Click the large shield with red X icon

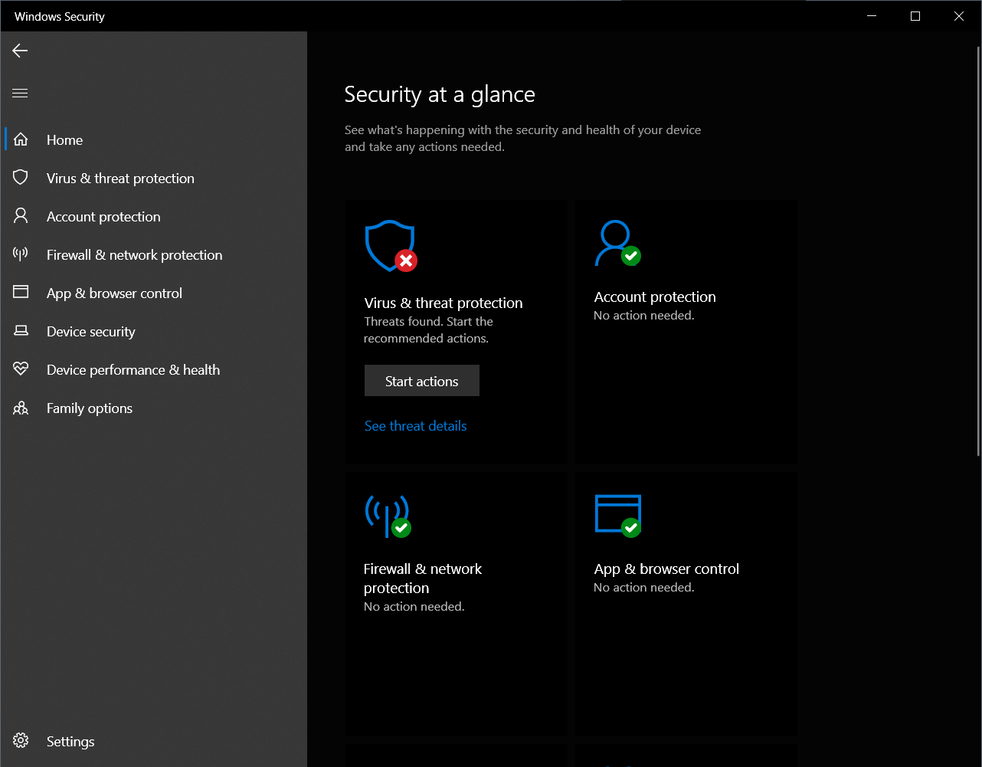tap(391, 246)
